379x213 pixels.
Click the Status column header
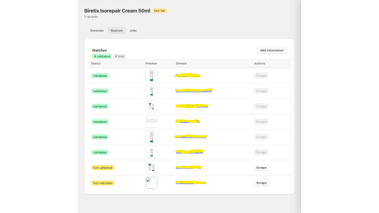pyautogui.click(x=96, y=63)
